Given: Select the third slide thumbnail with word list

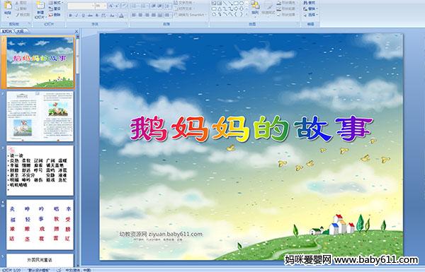Looking at the screenshot, I should 40,170.
